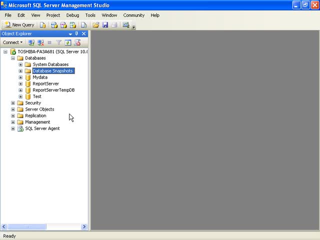Select the ReportServerTempDB label

[x=53, y=90]
